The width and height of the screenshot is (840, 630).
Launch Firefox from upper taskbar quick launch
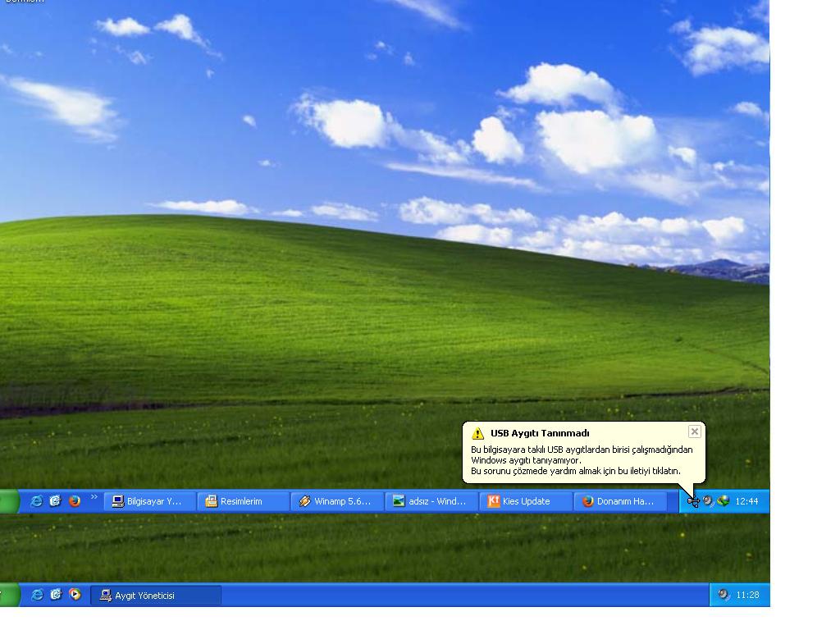(75, 501)
